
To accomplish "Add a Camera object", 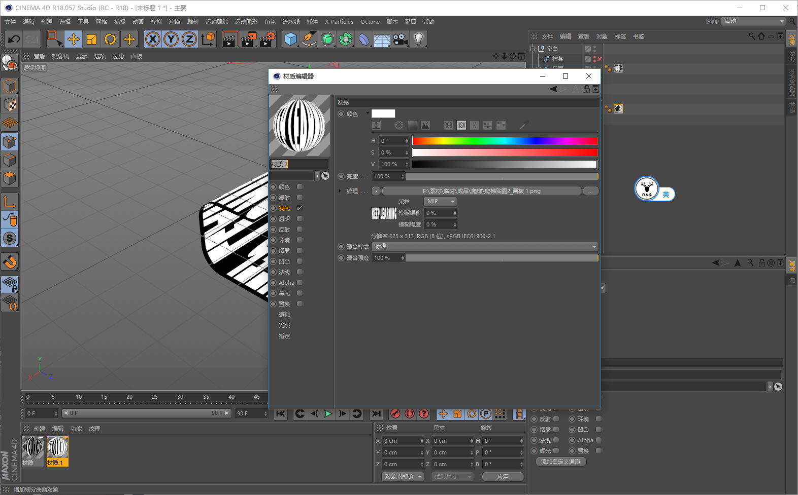I will tap(400, 39).
